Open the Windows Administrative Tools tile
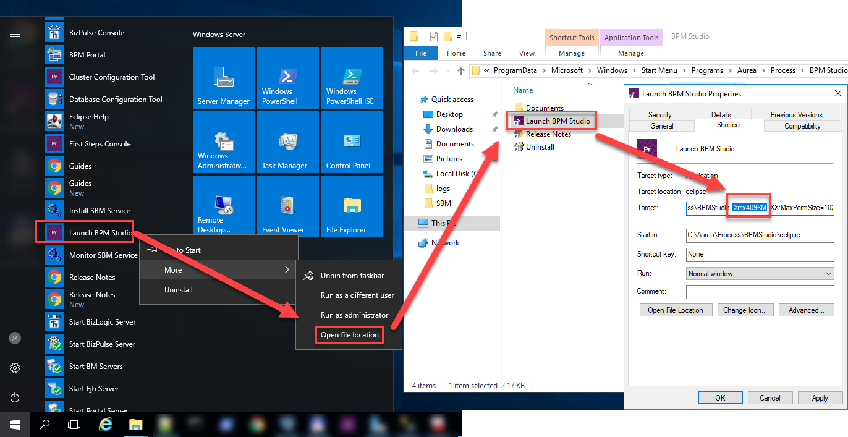 click(x=224, y=142)
